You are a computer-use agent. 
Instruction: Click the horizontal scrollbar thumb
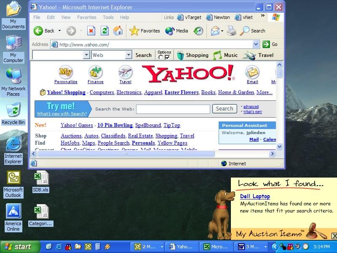click(126, 153)
